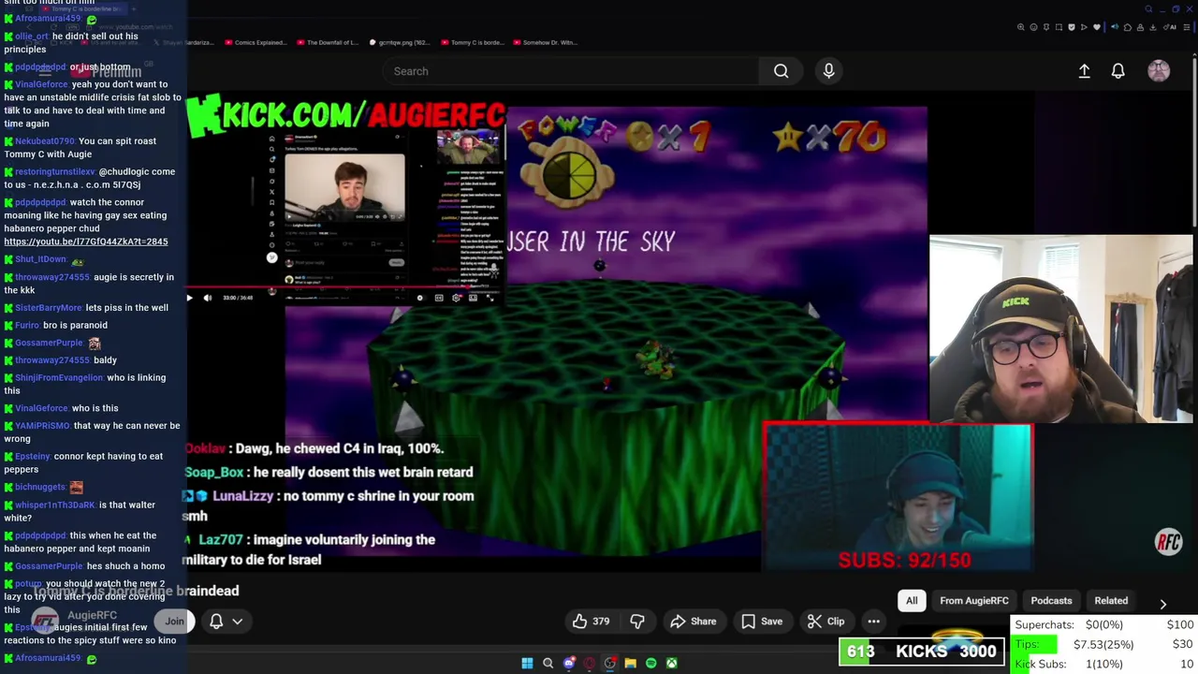Click browser toolbar download icon

point(1152,27)
